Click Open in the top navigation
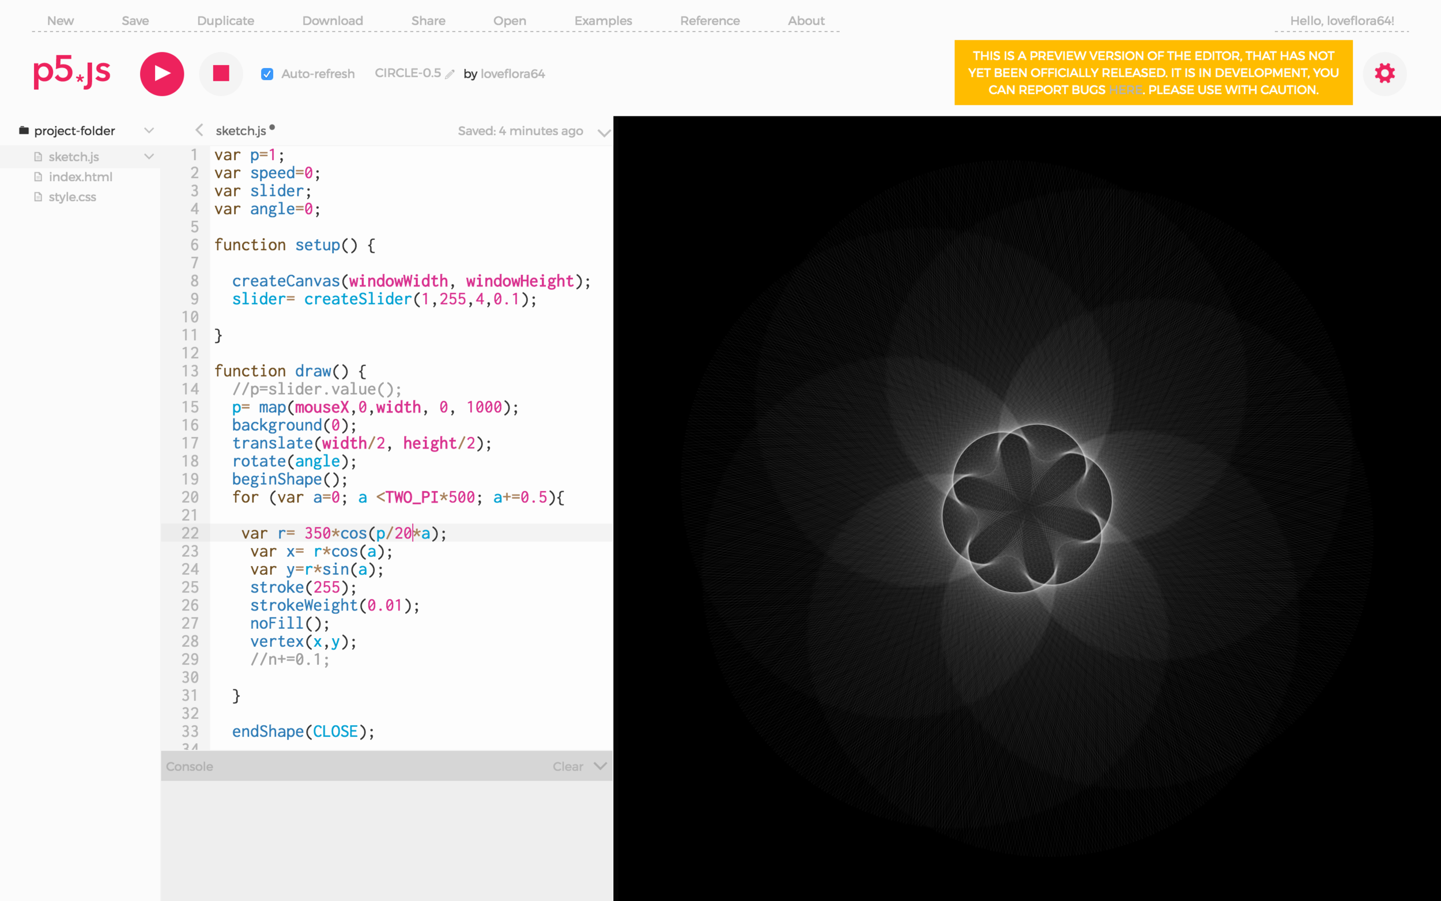The width and height of the screenshot is (1441, 901). [510, 21]
